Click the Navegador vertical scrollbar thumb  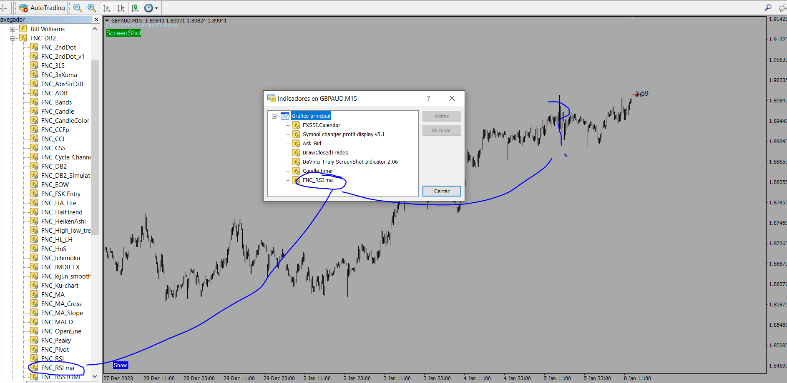[x=95, y=147]
